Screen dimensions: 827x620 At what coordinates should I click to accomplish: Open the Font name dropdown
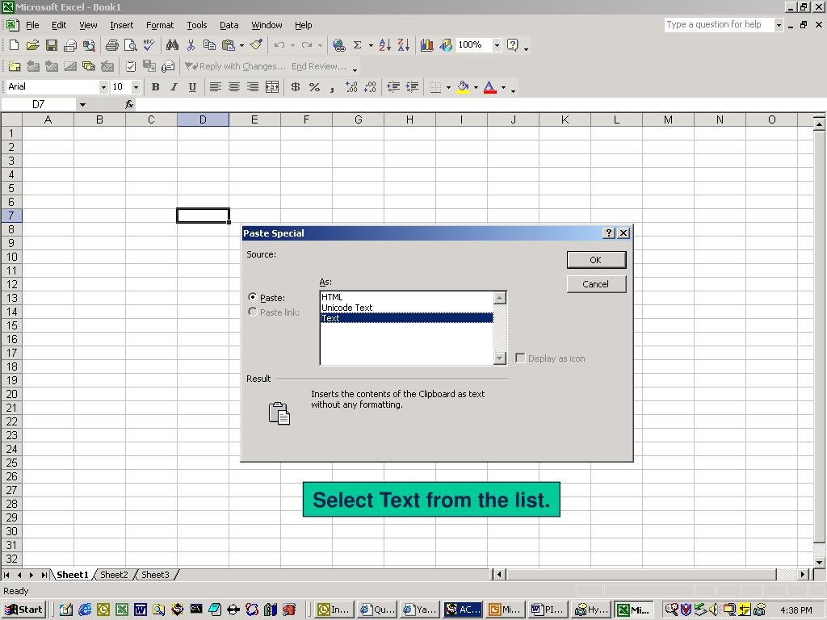[x=103, y=87]
